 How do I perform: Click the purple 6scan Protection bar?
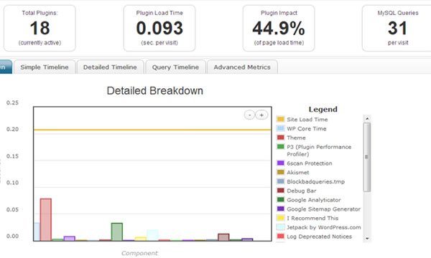click(x=69, y=239)
